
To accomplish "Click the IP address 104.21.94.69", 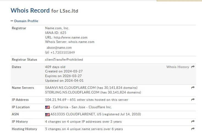I will [56, 100].
